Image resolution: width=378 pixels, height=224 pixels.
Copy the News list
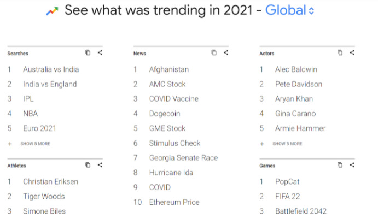pos(214,52)
